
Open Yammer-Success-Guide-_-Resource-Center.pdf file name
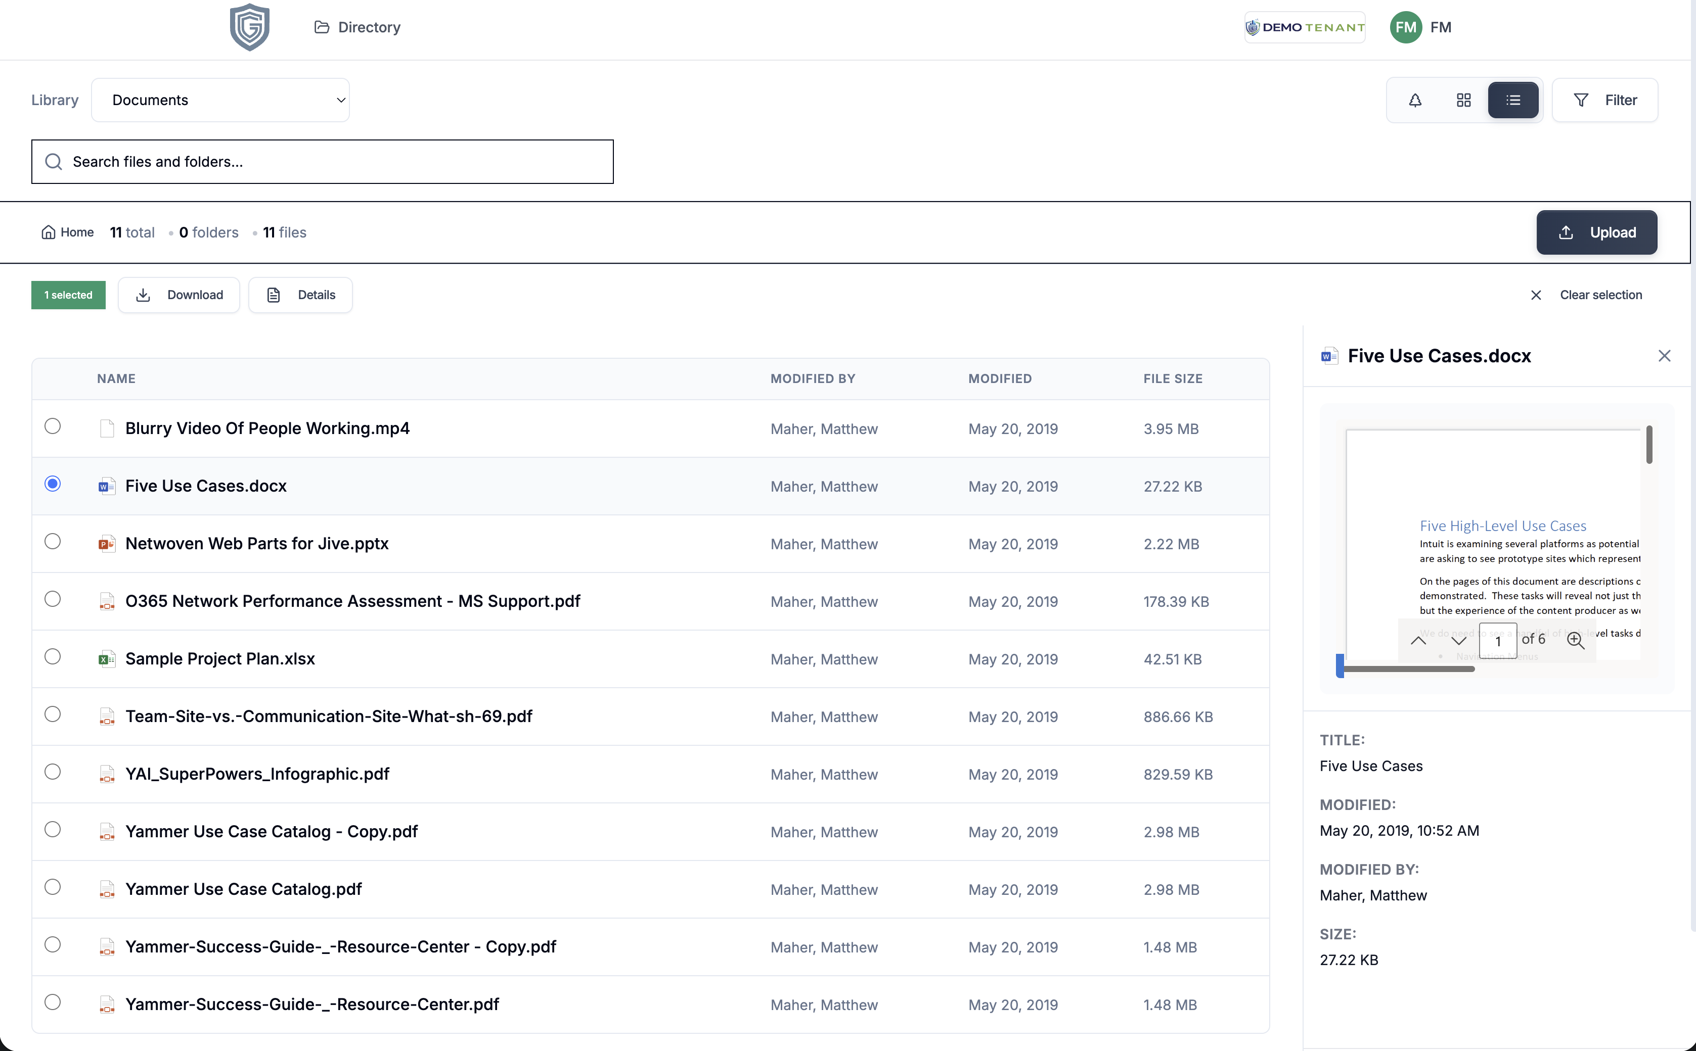311,1005
